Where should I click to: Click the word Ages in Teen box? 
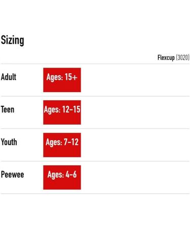[x=52, y=110]
